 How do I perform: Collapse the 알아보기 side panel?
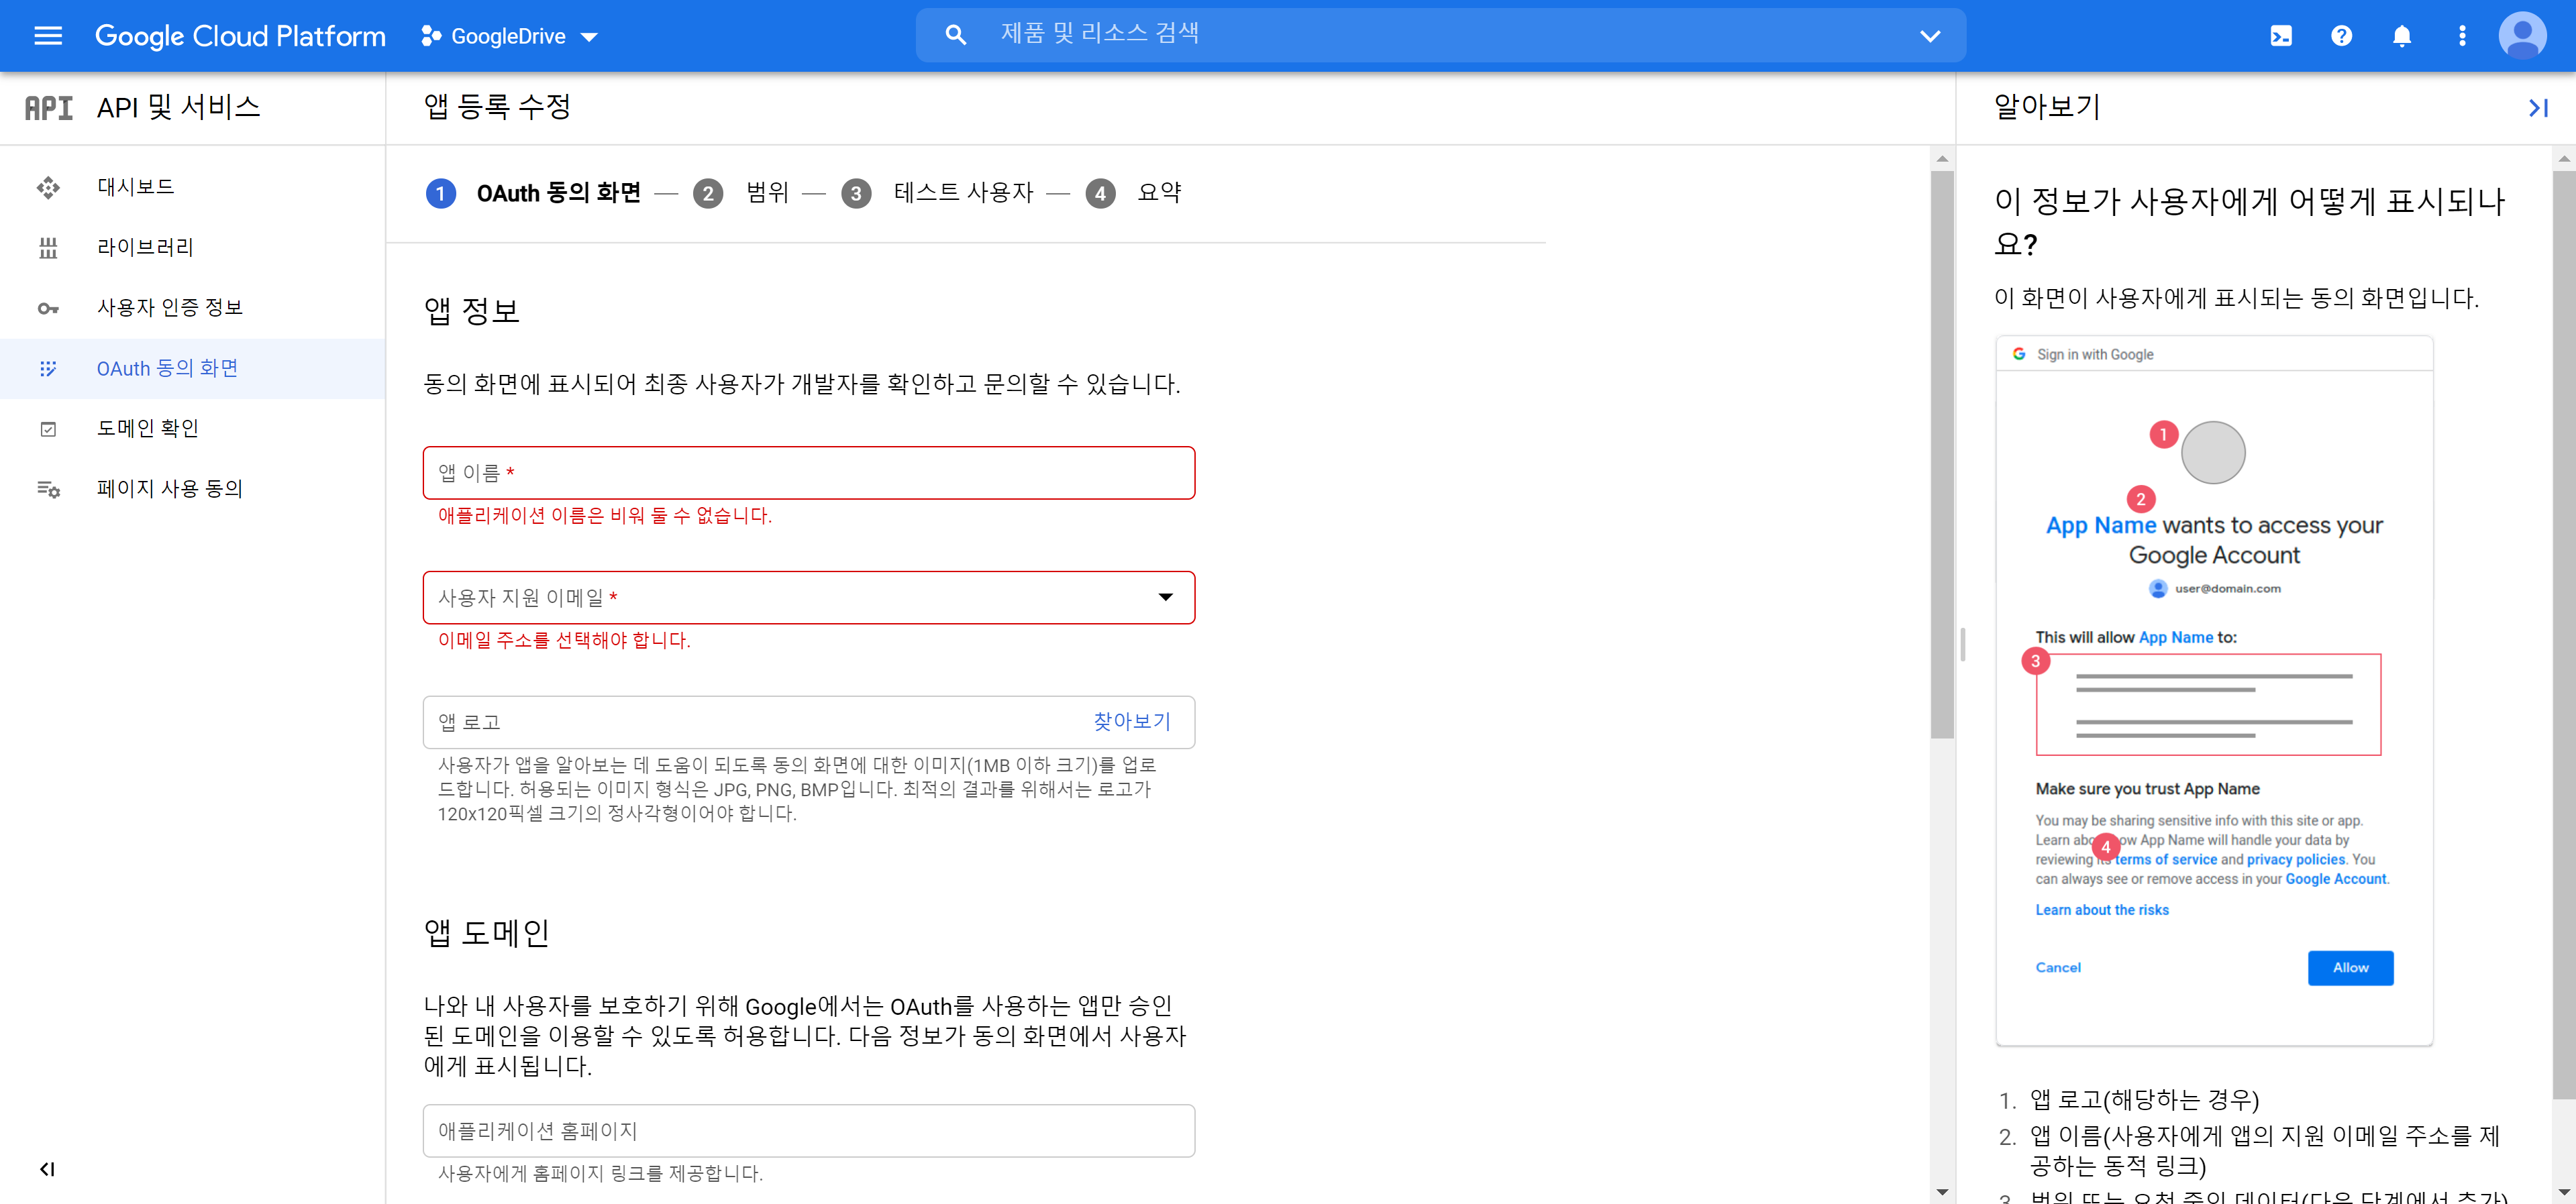[x=2538, y=107]
